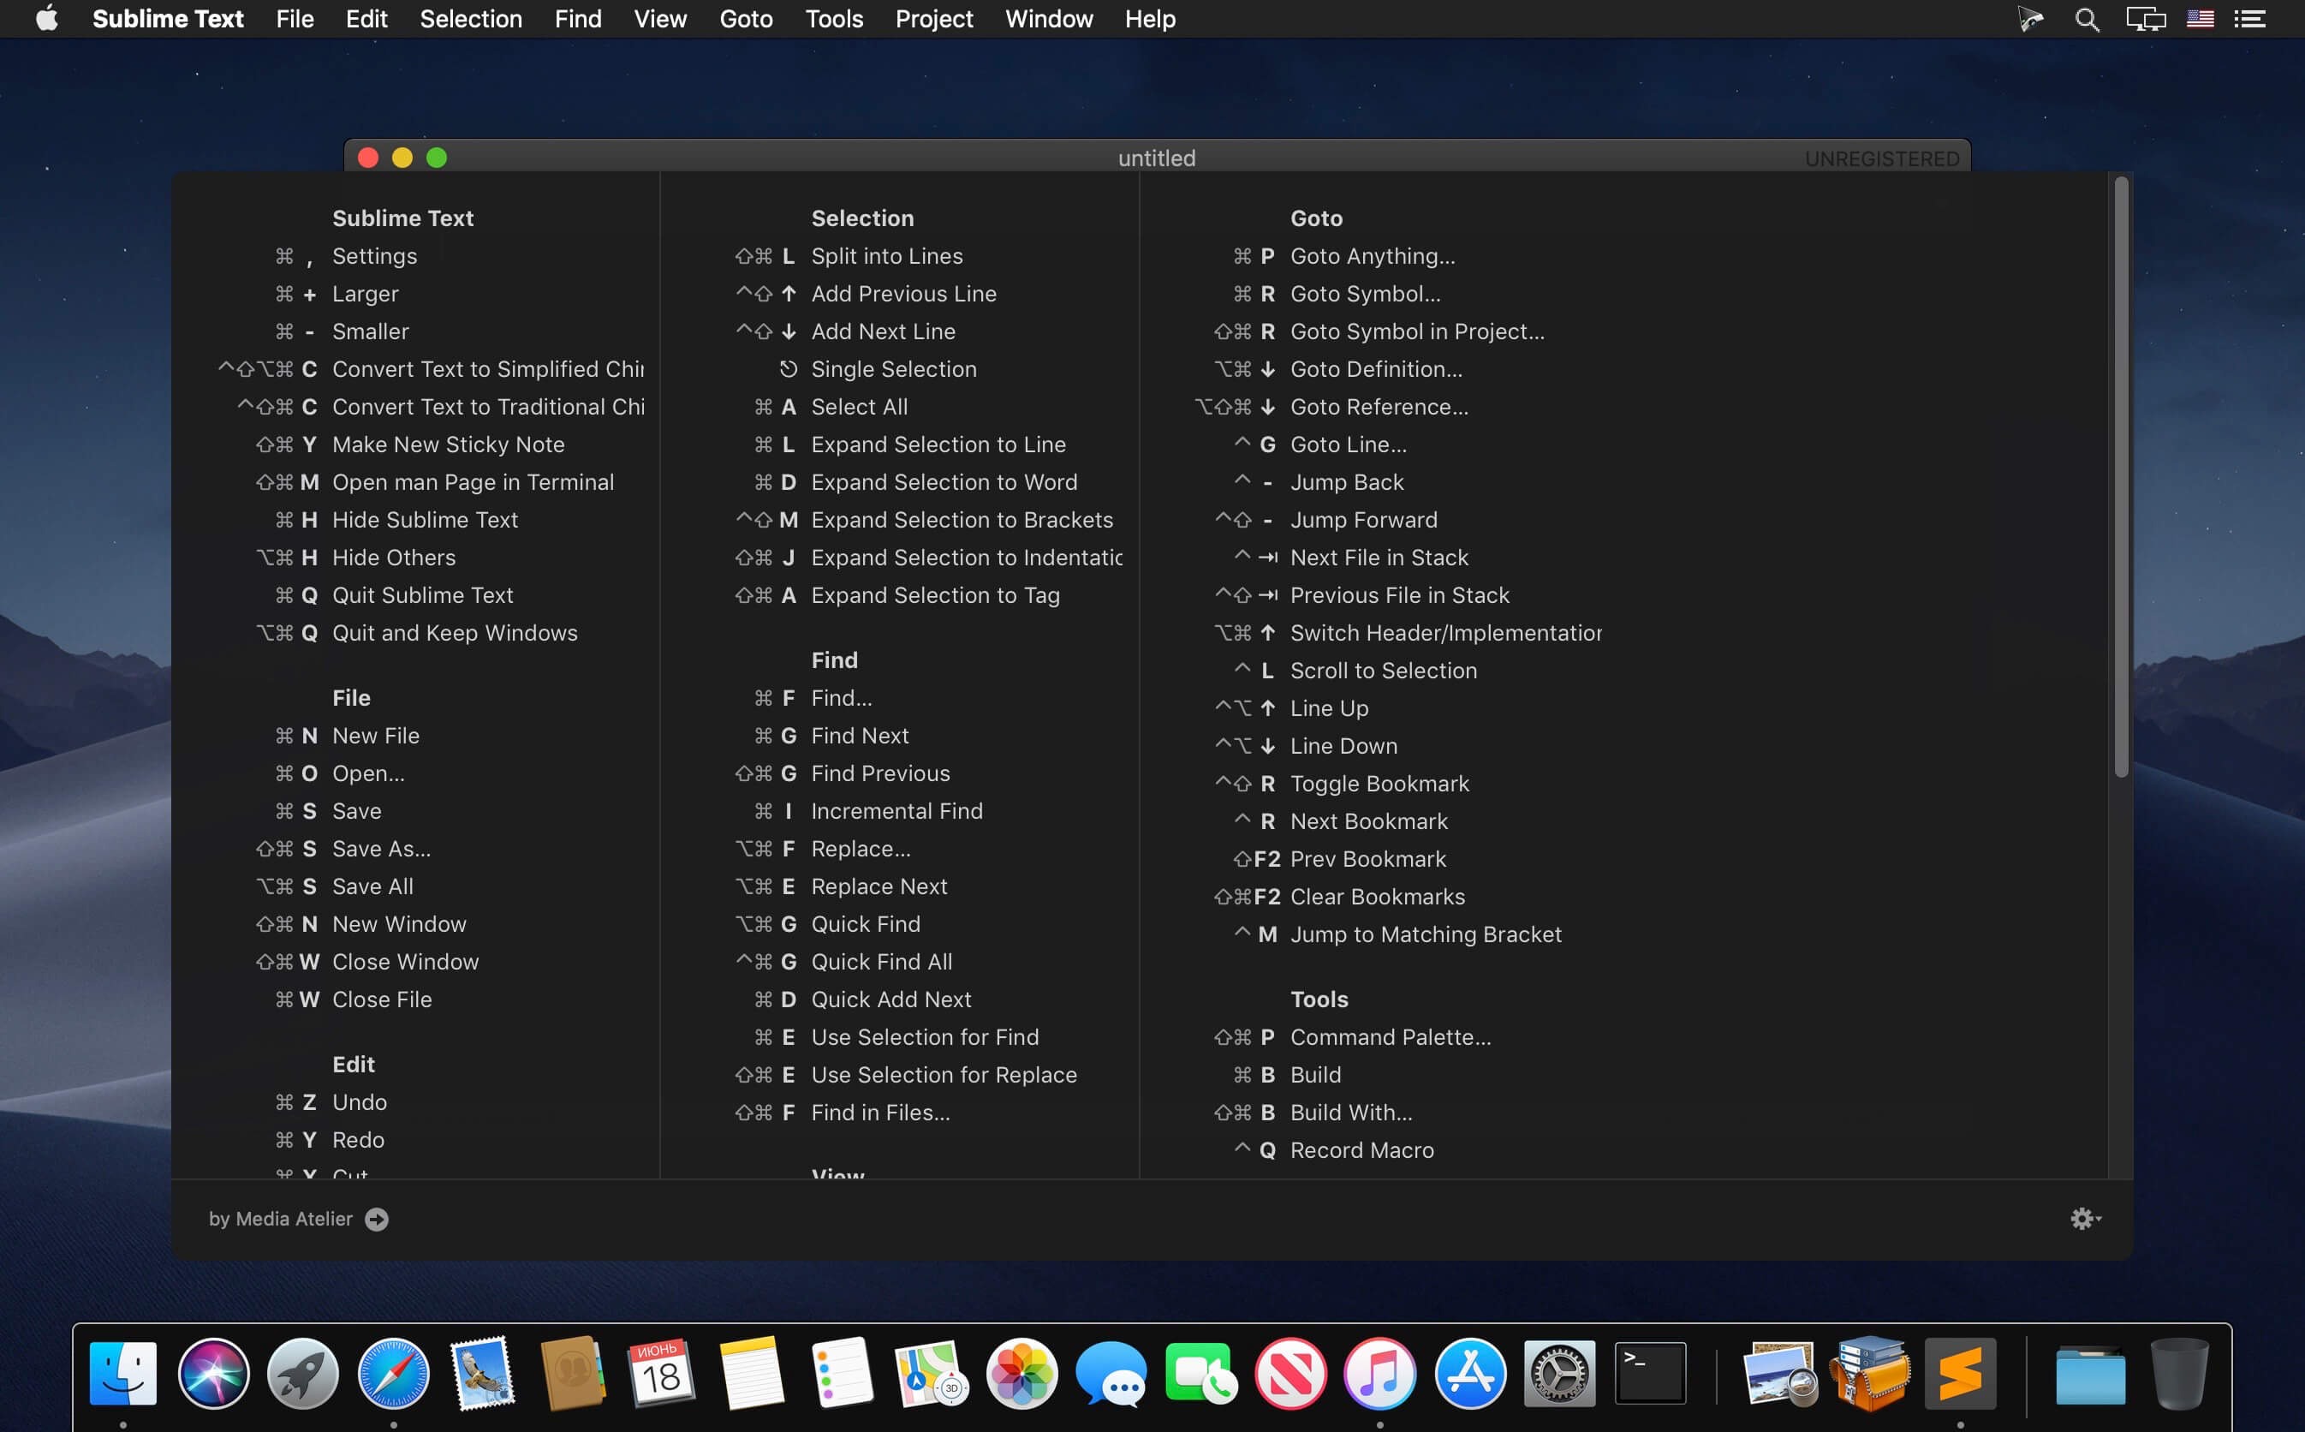Open the Trash in Dock
The image size is (2305, 1432).
pyautogui.click(x=2179, y=1373)
